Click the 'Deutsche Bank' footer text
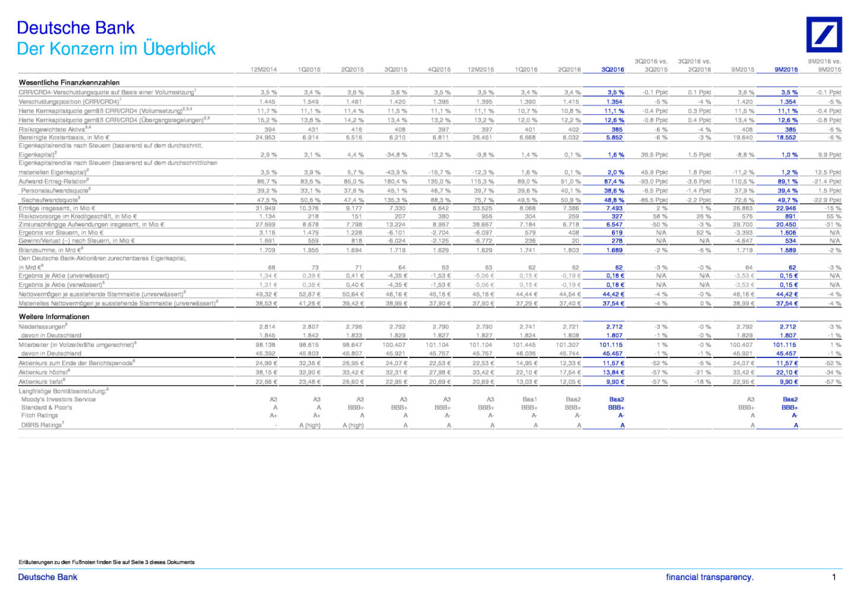Screen dimensions: 853x590 48,577
